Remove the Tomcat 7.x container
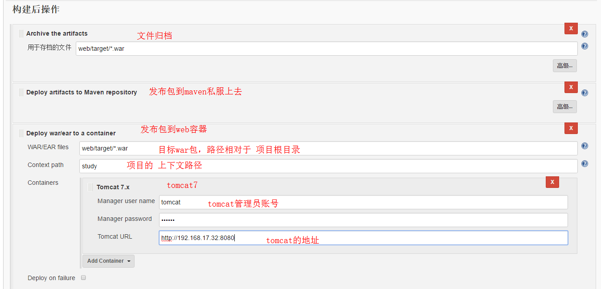This screenshot has width=601, height=289. tap(552, 182)
